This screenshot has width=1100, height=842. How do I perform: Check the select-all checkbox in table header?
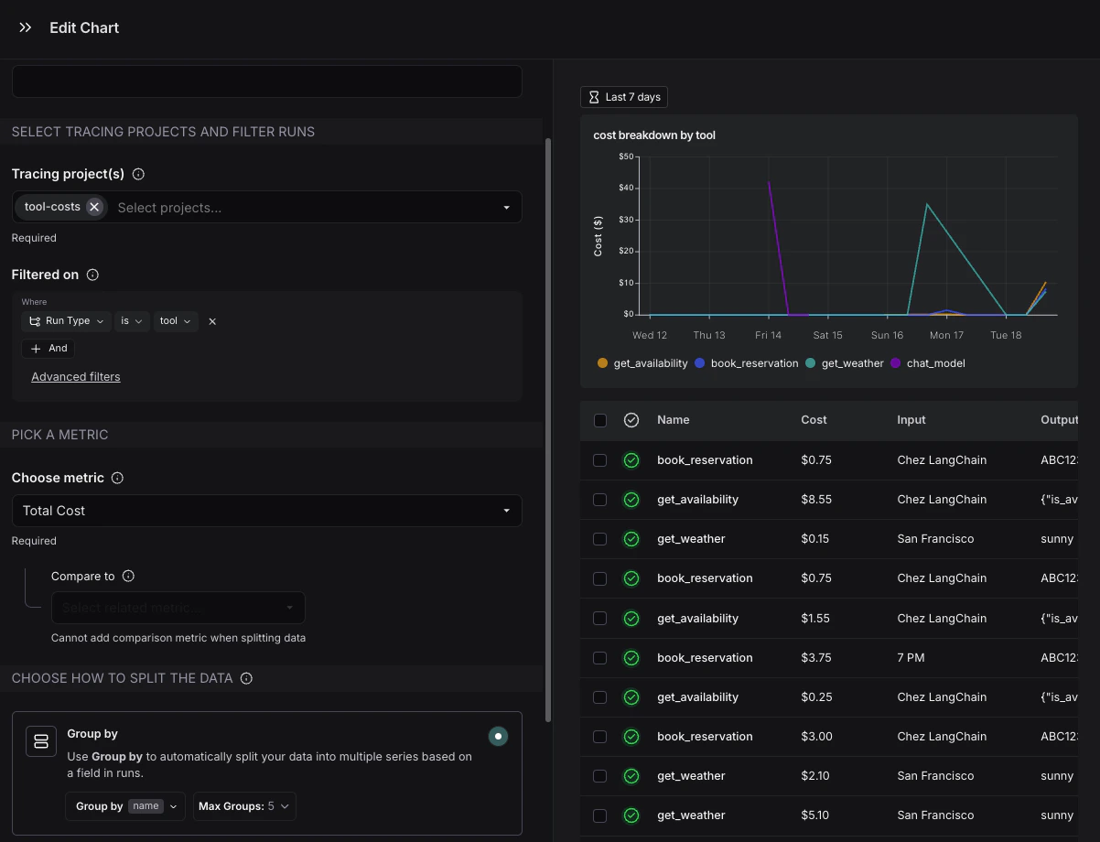click(600, 420)
